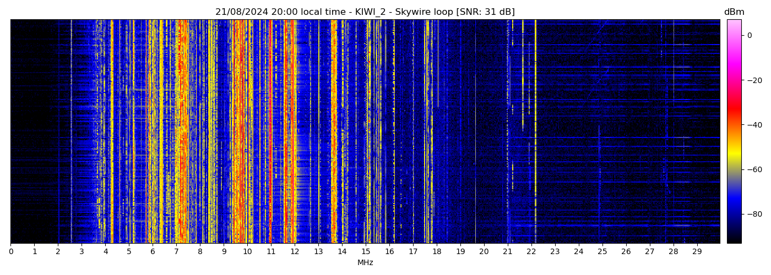
Task: Select the 11 MHz x-axis tick label
Action: click(x=271, y=252)
